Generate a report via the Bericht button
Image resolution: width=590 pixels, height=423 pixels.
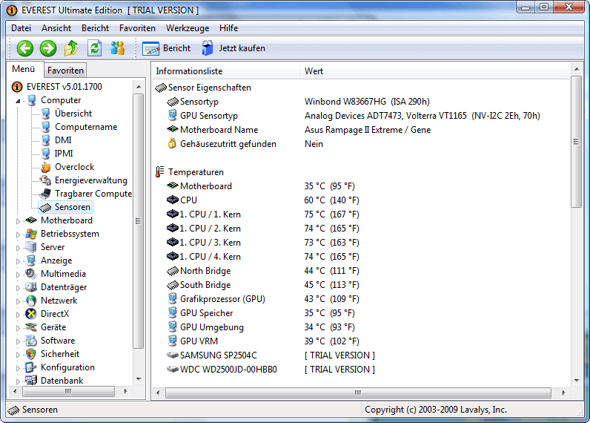pos(166,48)
